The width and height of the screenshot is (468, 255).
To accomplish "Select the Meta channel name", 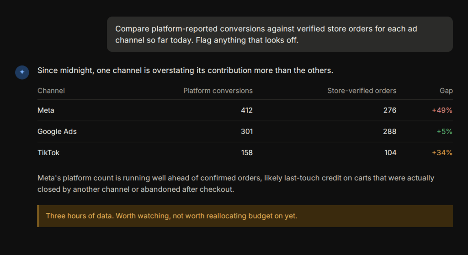I will pyautogui.click(x=46, y=110).
